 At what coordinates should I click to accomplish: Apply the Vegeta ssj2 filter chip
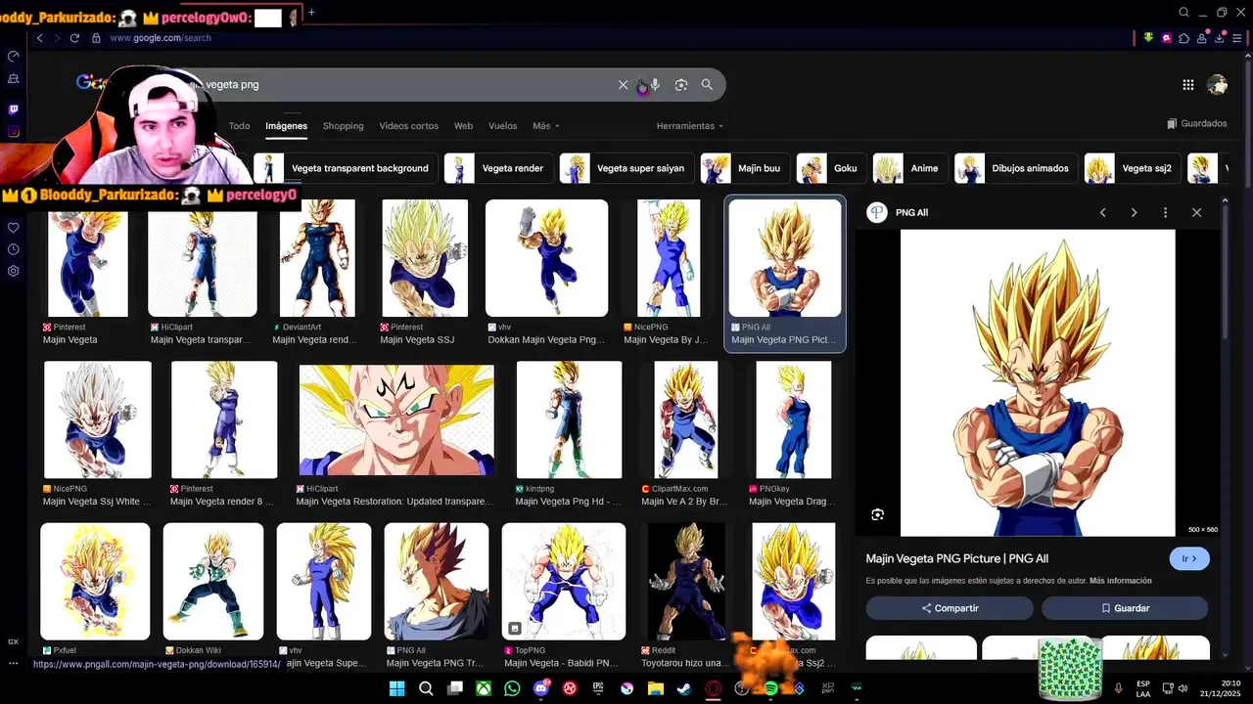(1131, 168)
